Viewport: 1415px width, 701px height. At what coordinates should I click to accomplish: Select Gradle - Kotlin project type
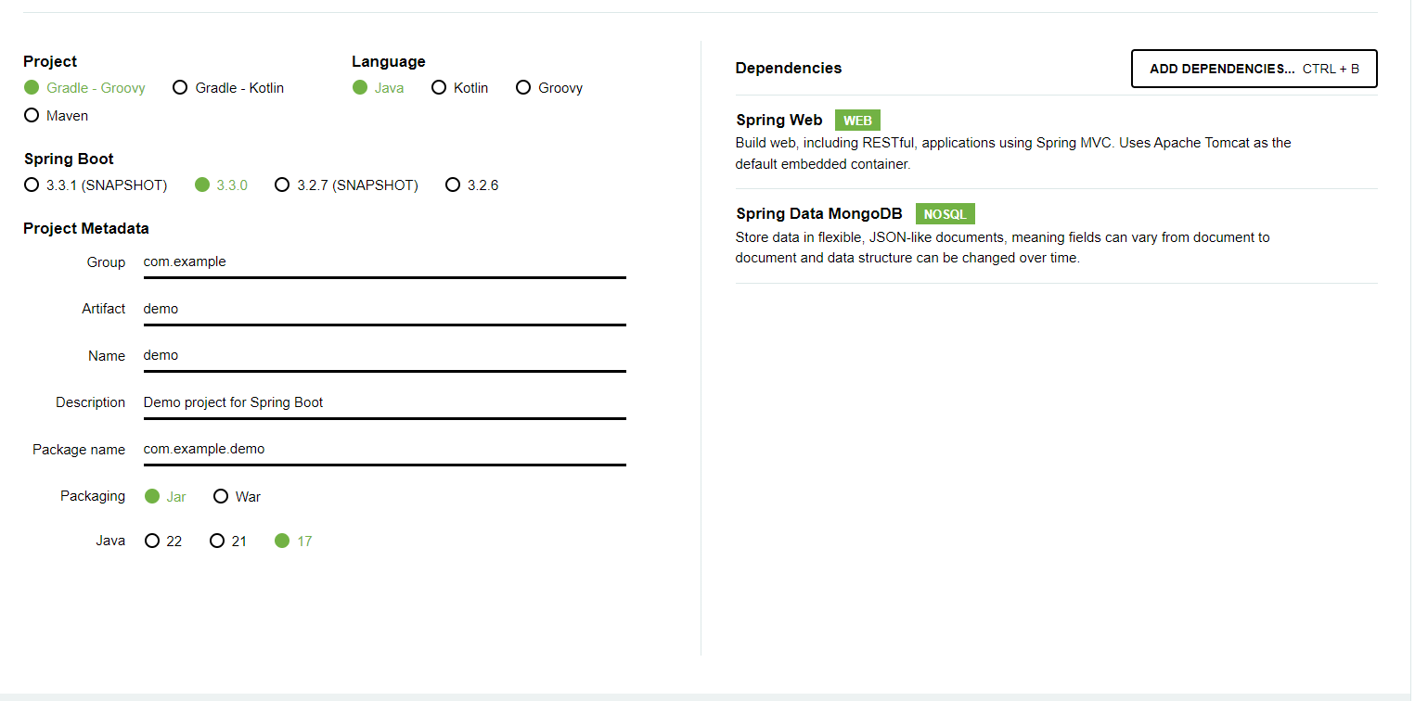pos(228,88)
